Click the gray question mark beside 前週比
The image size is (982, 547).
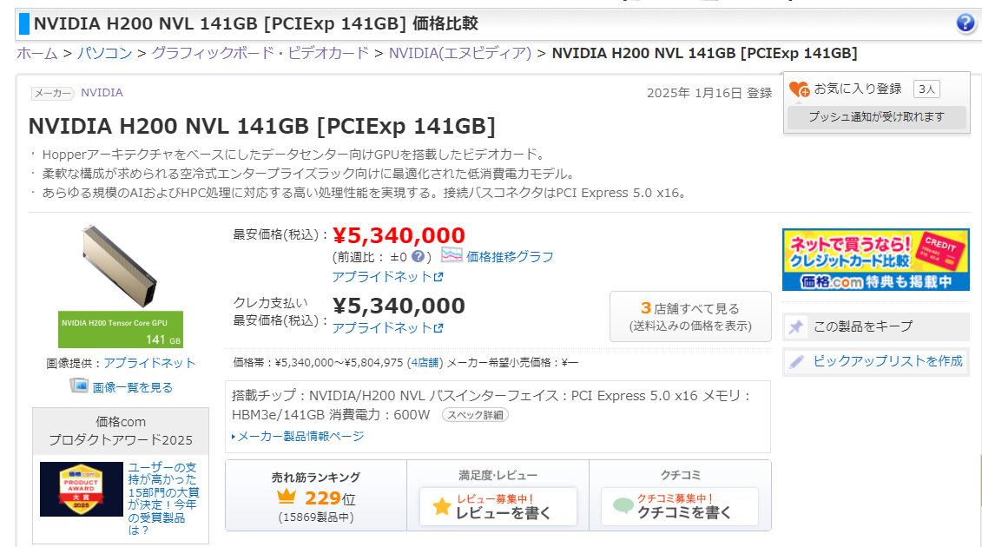[x=418, y=257]
